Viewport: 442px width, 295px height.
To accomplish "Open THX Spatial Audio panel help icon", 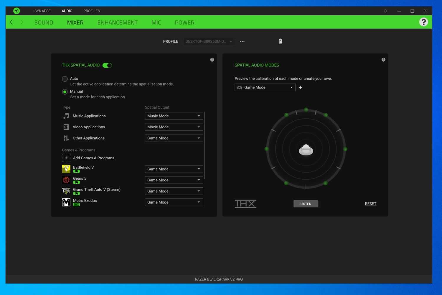I will pyautogui.click(x=212, y=60).
